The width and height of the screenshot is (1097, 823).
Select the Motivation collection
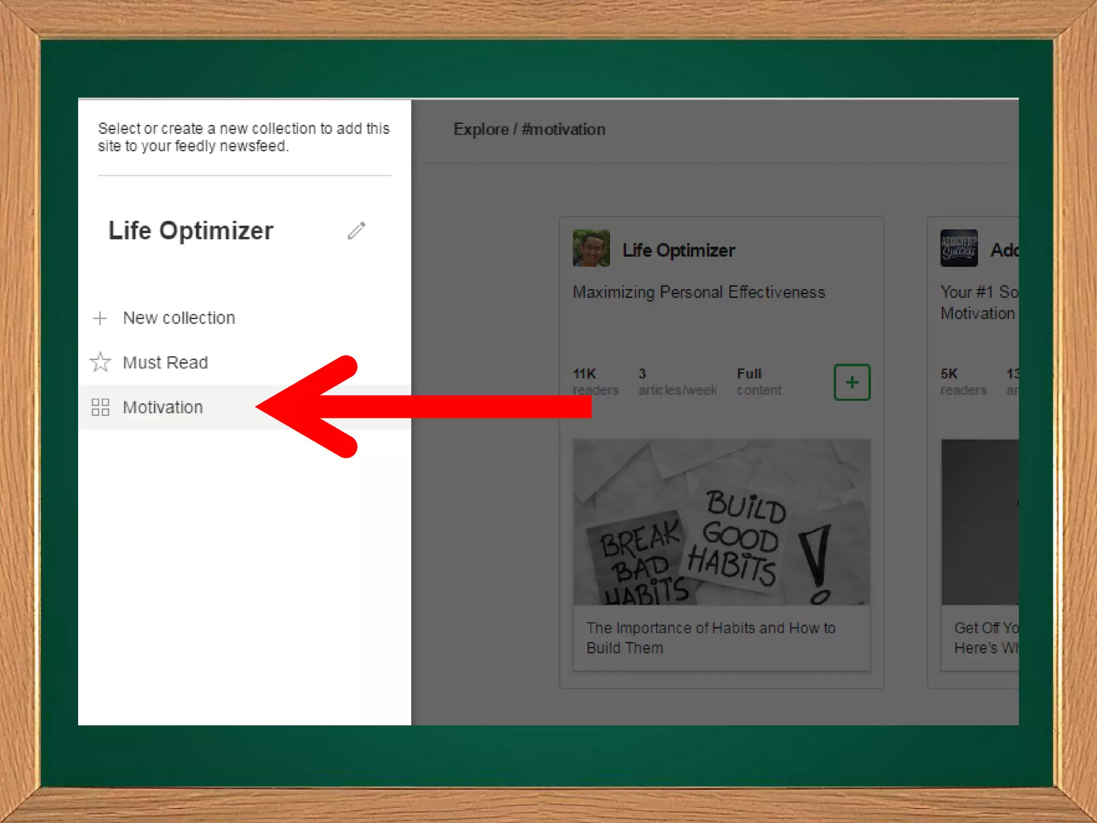click(x=163, y=407)
